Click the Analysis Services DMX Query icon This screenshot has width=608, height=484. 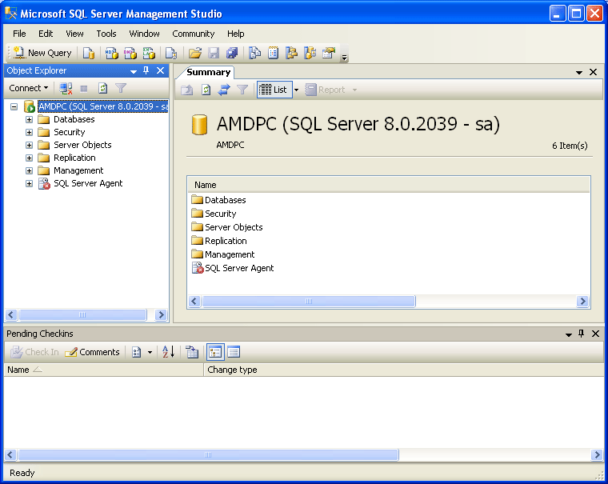click(130, 53)
